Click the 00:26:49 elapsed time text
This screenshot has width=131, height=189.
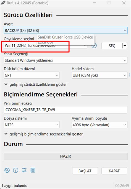pyautogui.click(x=122, y=186)
